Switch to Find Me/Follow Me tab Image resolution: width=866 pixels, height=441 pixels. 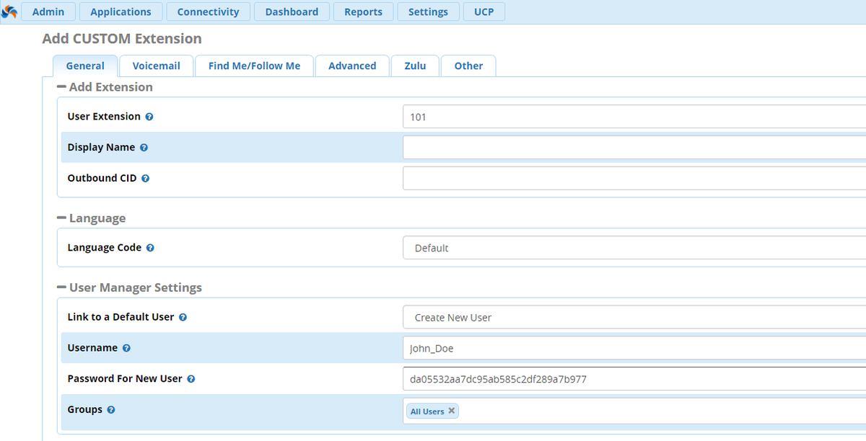pyautogui.click(x=254, y=66)
